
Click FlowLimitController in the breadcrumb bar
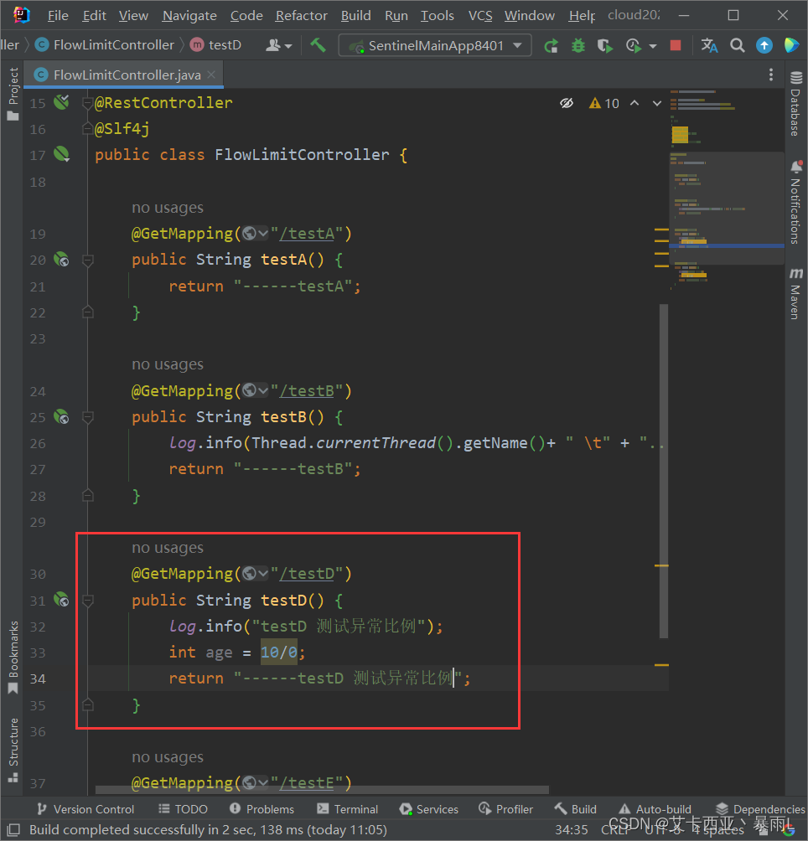click(x=105, y=45)
